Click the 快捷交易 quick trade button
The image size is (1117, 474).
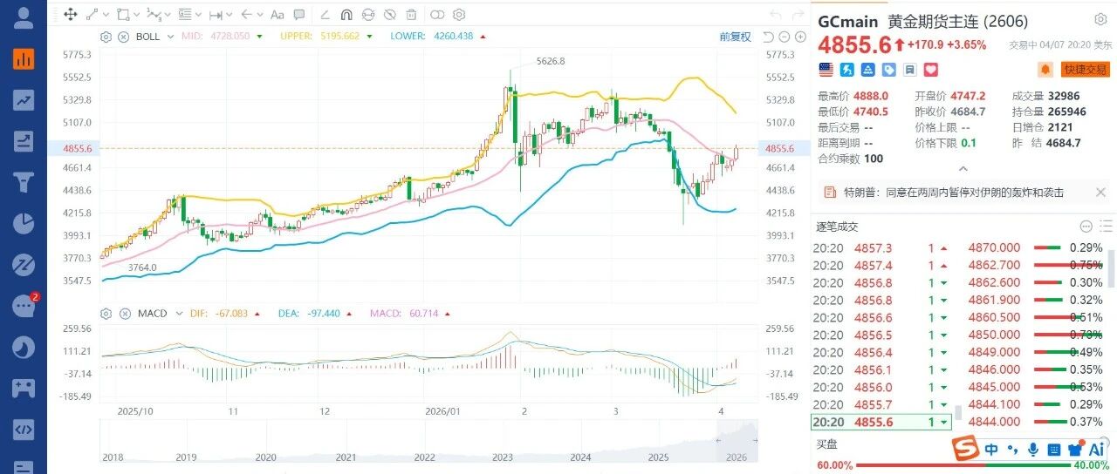click(x=1085, y=69)
